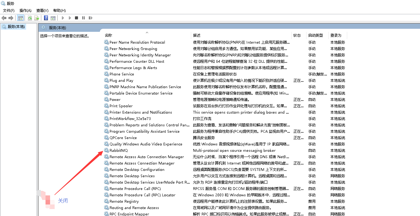
Task: Open the 帮助(H) menu
Action: pyautogui.click(x=59, y=10)
